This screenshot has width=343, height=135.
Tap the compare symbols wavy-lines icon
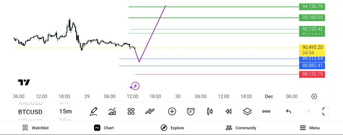click(150, 111)
